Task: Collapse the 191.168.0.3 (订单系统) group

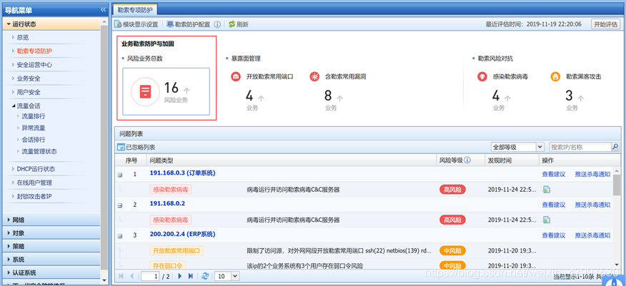Action: [119, 174]
